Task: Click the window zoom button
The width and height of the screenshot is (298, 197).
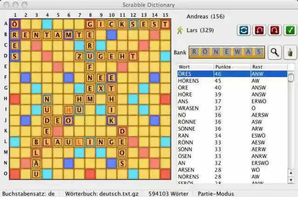Action: coord(25,5)
